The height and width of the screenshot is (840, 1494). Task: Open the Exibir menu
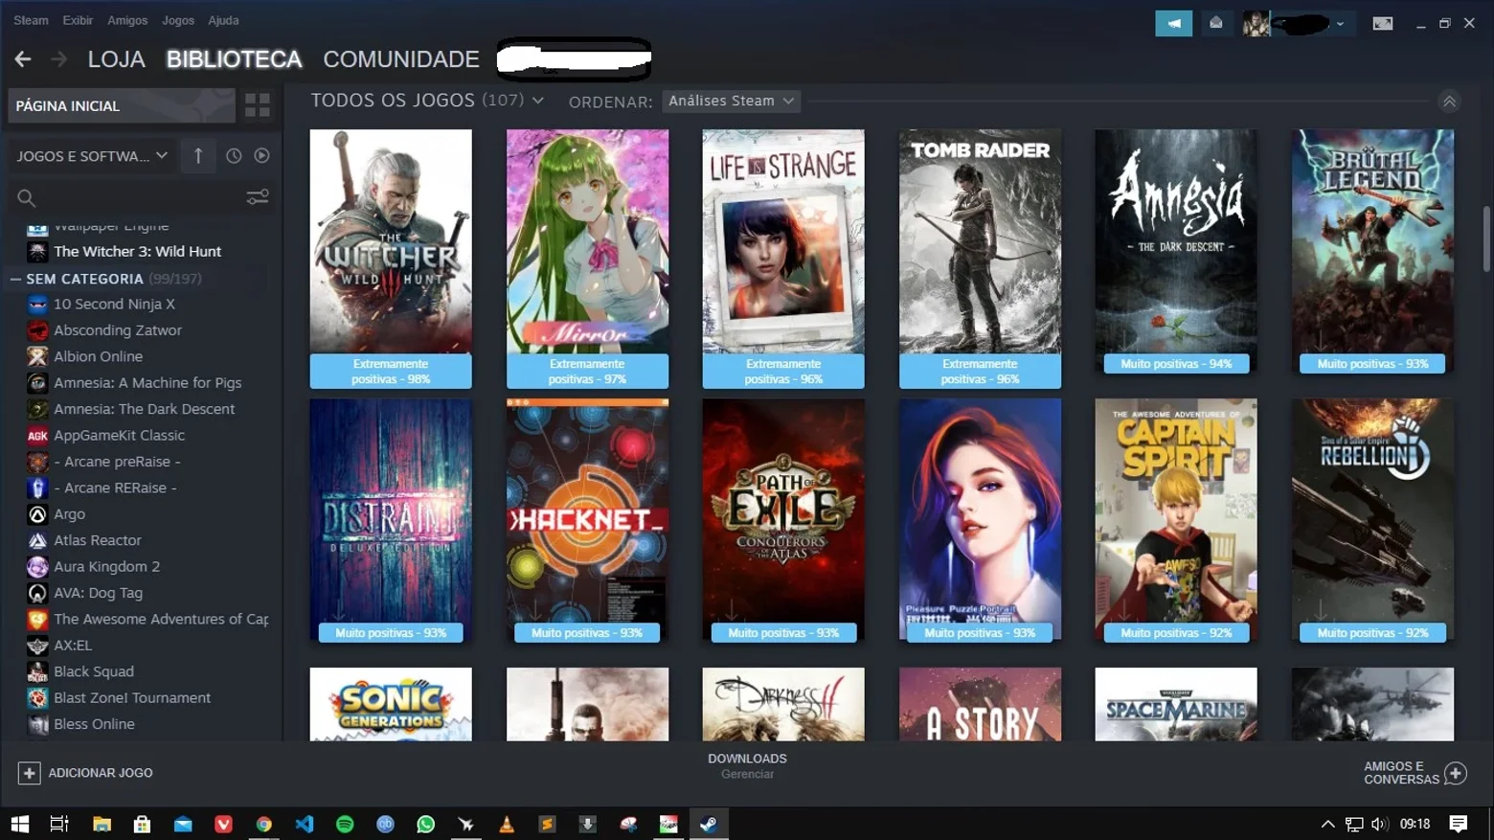[x=78, y=20]
